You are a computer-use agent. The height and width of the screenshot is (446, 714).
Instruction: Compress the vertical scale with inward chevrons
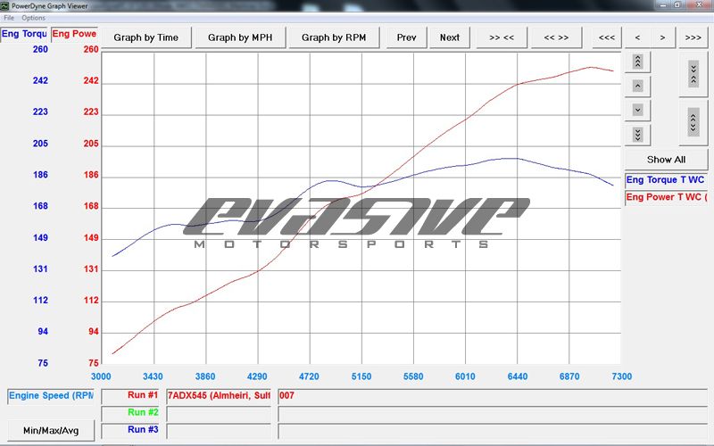point(693,74)
